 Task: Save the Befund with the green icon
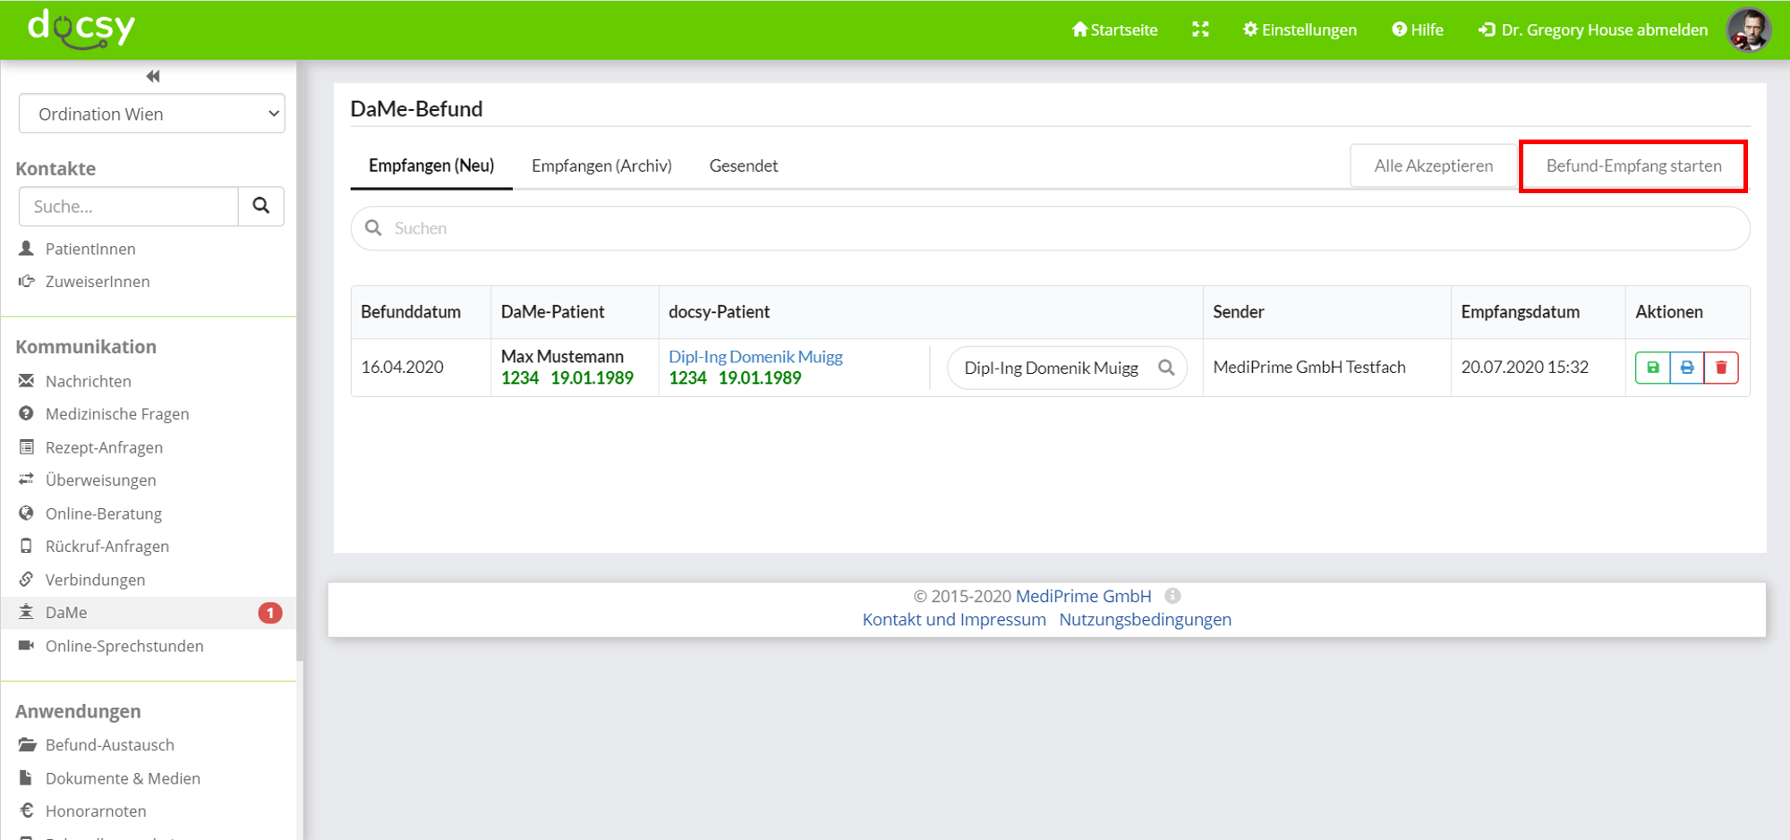1652,368
